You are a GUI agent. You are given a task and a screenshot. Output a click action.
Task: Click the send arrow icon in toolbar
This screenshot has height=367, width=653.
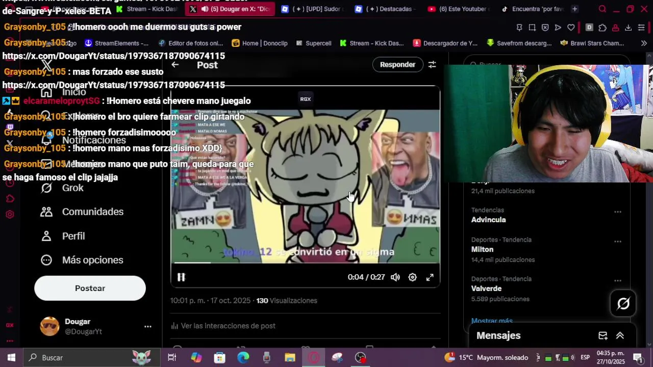[x=558, y=28]
